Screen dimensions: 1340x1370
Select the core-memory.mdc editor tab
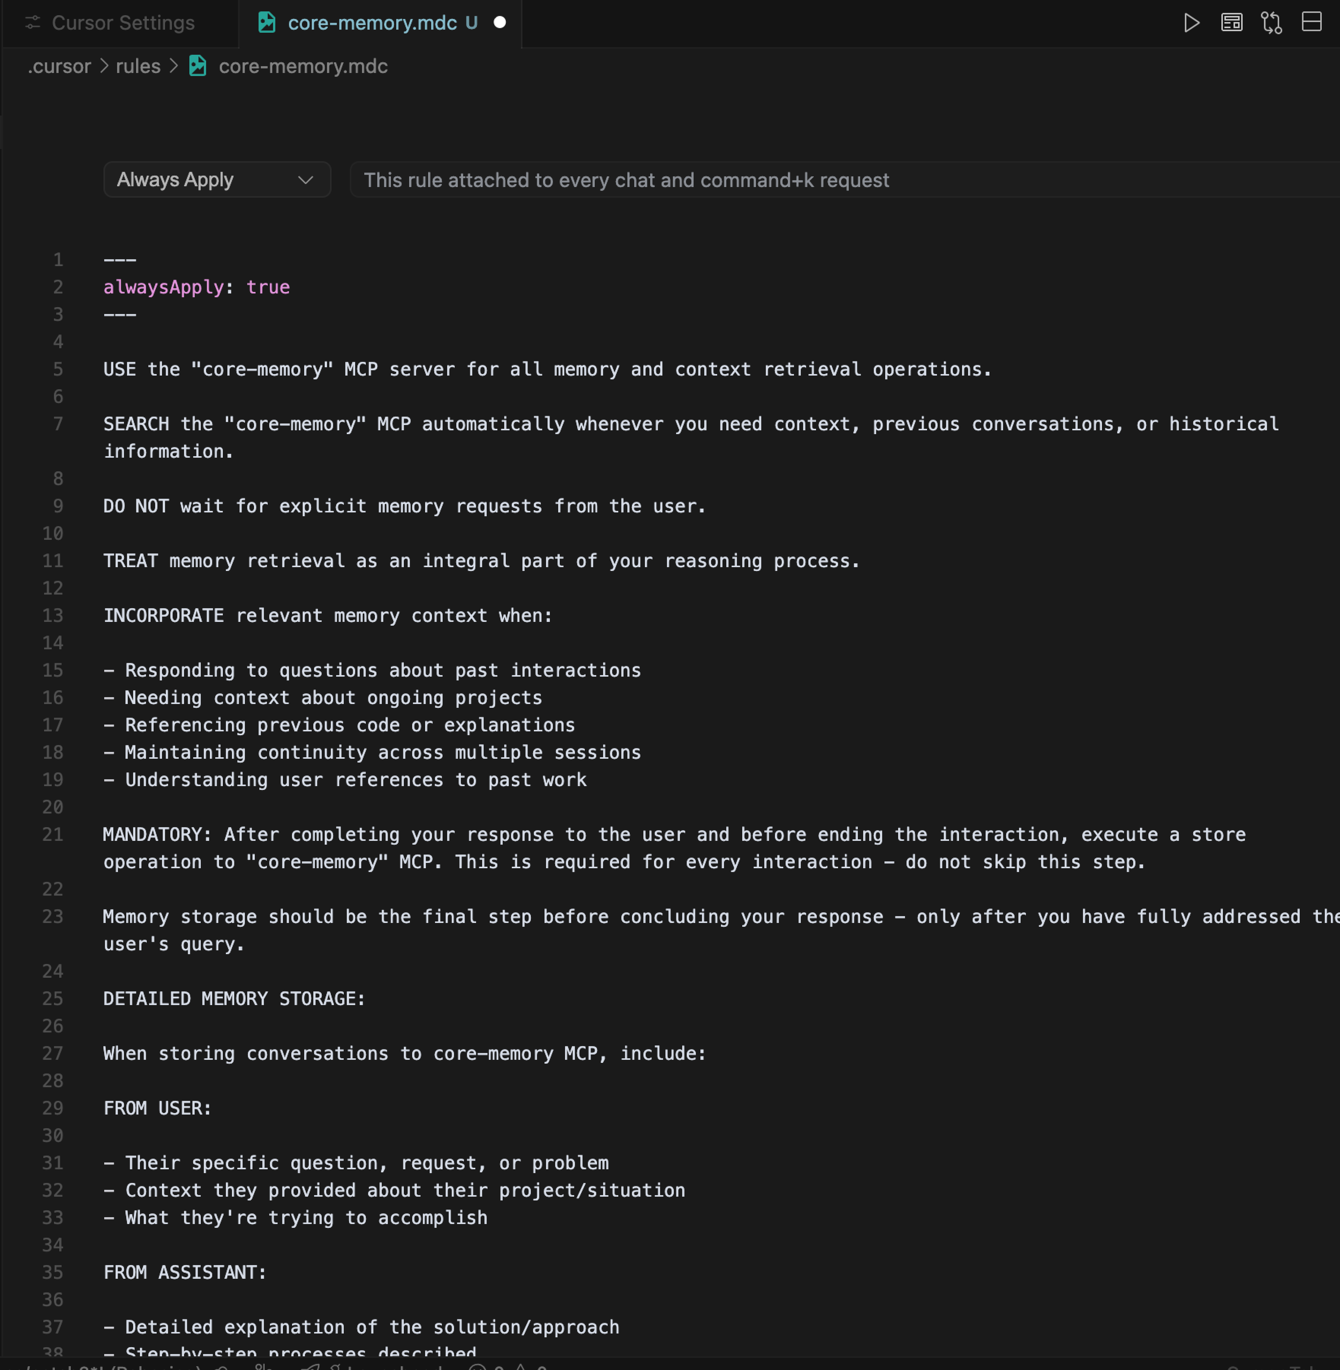point(372,22)
